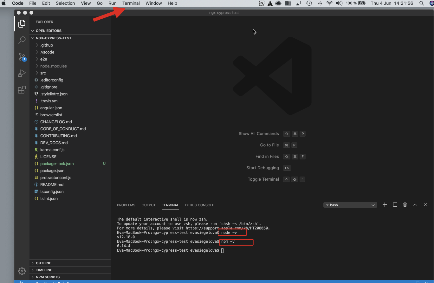
Task: Open the Explorer view in activity bar
Action: 22,24
